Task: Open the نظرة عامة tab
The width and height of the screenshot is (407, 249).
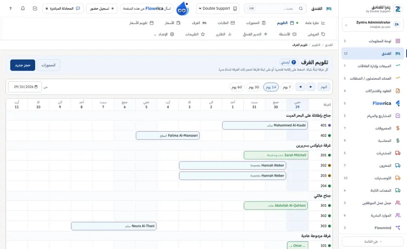Action: 315,23
